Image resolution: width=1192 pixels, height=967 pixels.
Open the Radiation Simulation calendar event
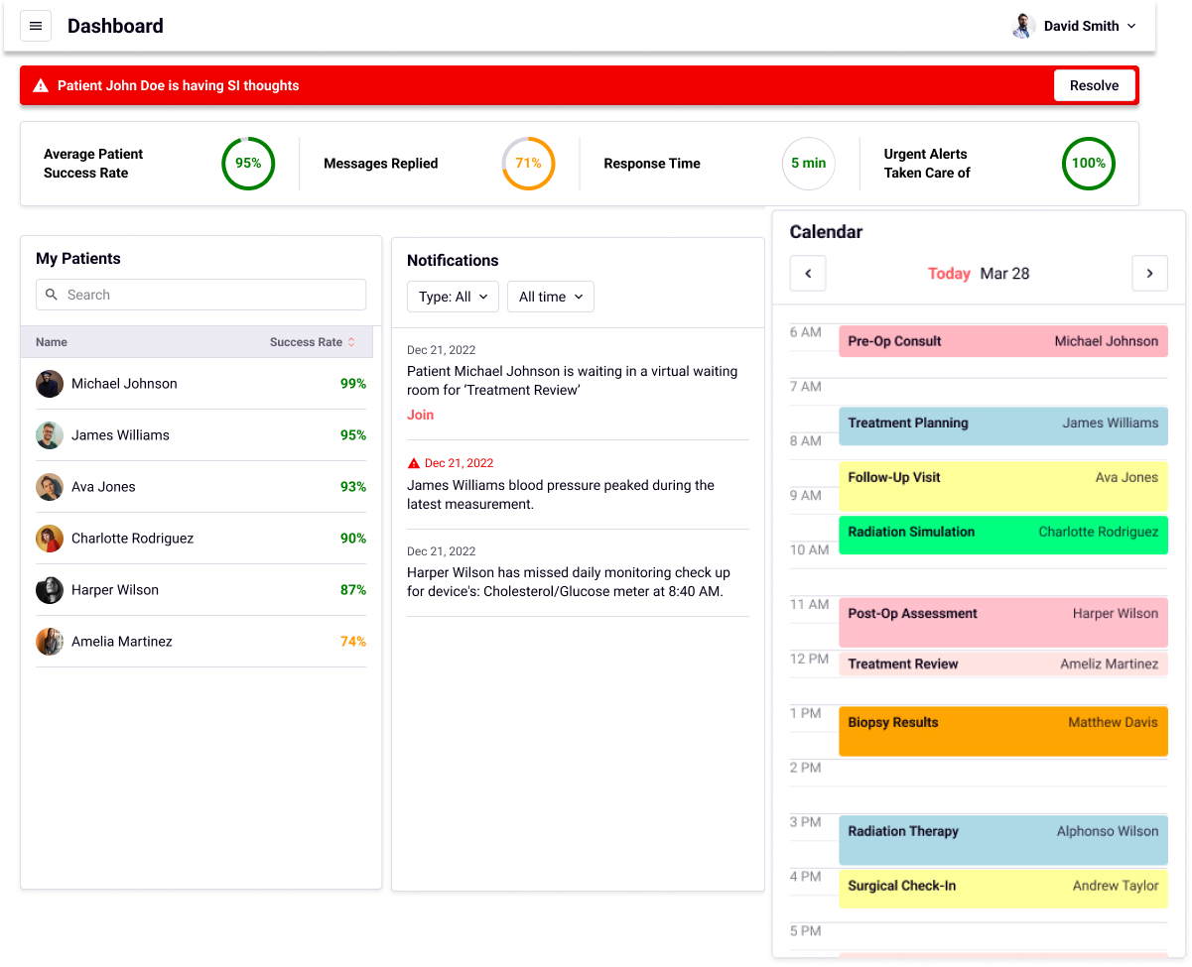pos(1002,534)
